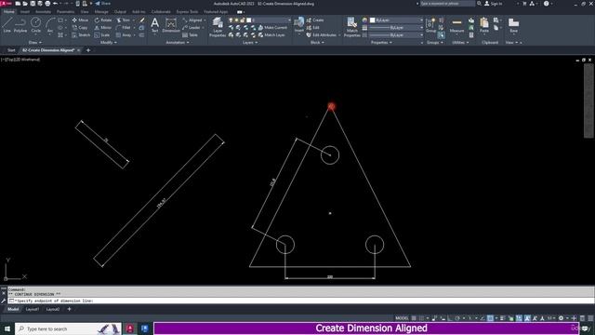This screenshot has height=335, width=595.
Task: Activate the Mirror command
Action: 103,27
